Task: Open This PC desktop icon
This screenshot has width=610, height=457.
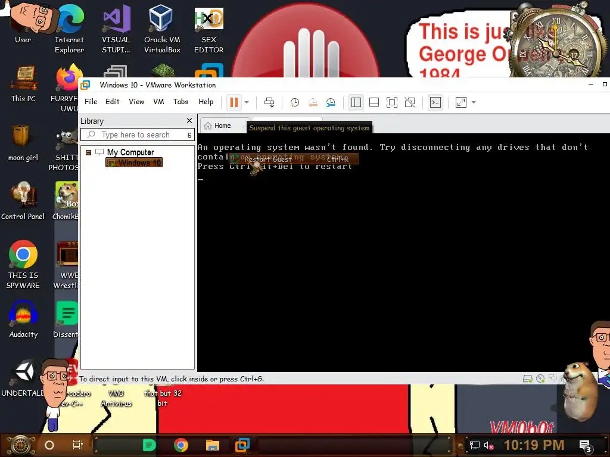Action: [x=23, y=84]
